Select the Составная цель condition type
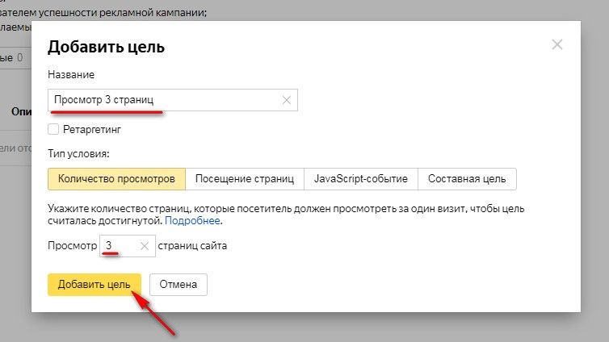Viewport: 609px width, 342px height. [x=467, y=178]
